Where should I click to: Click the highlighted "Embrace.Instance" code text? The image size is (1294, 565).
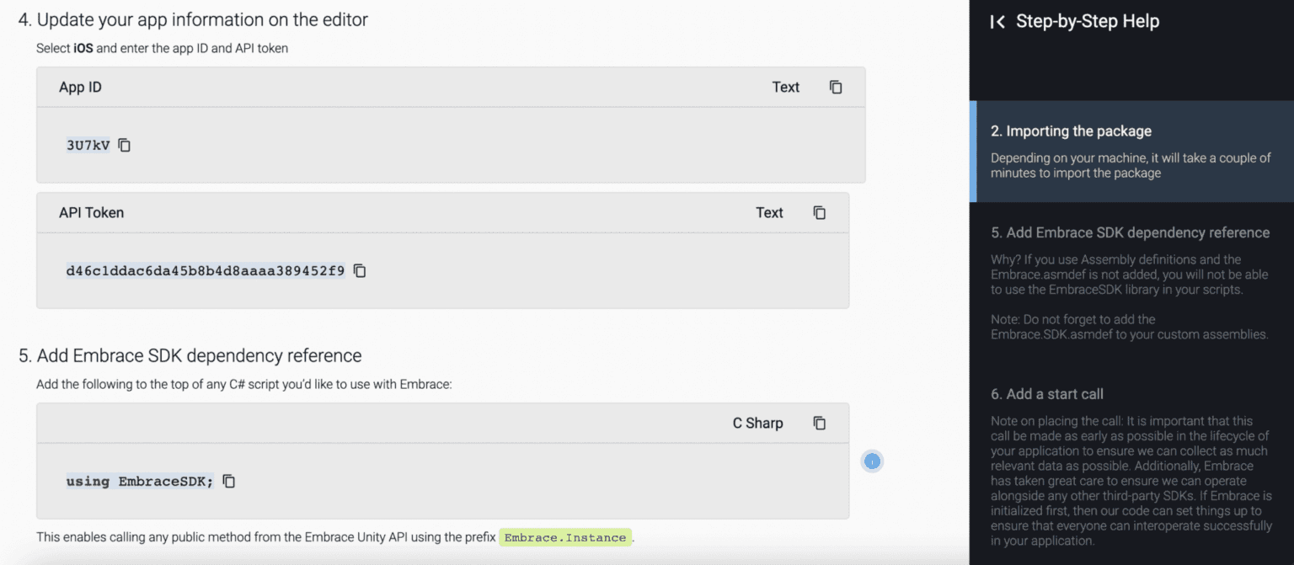tap(564, 536)
